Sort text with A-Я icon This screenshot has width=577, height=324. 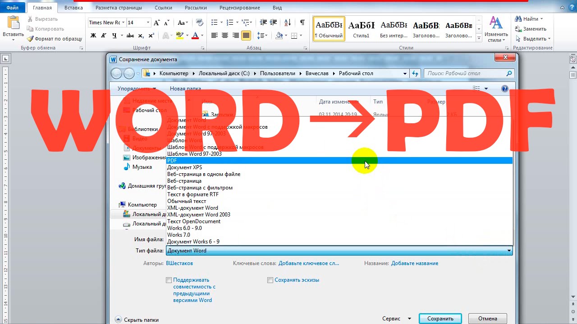[288, 22]
